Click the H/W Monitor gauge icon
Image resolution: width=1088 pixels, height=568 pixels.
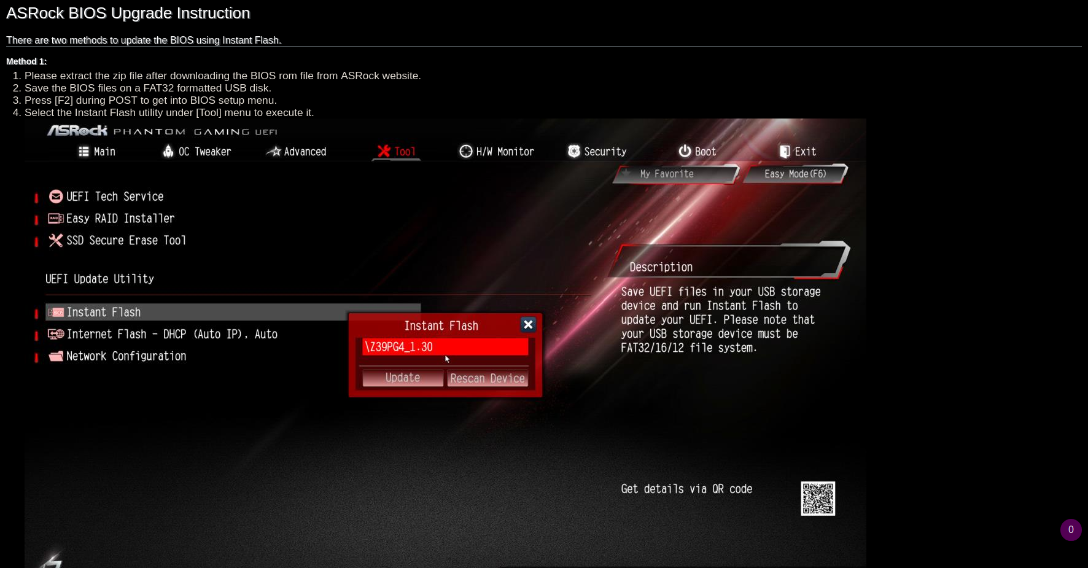coord(466,151)
